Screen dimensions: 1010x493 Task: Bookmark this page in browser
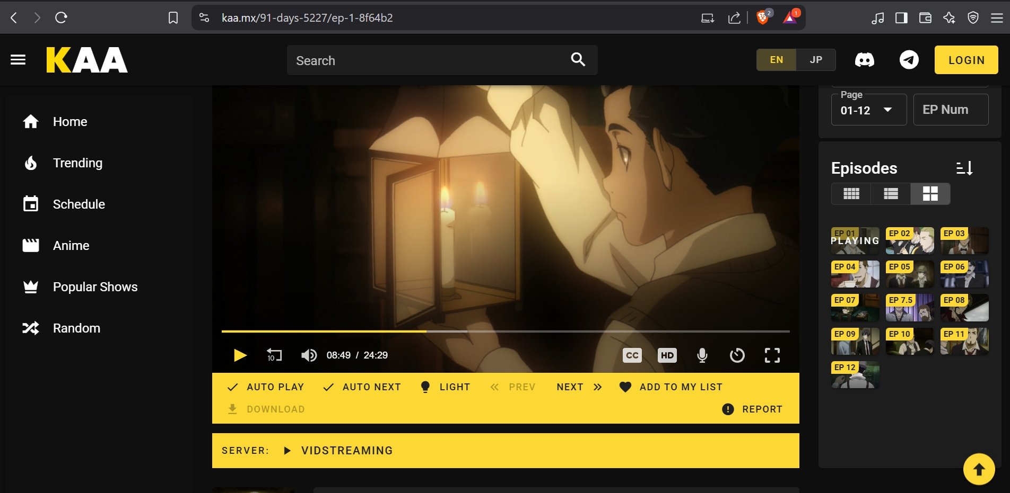point(173,18)
